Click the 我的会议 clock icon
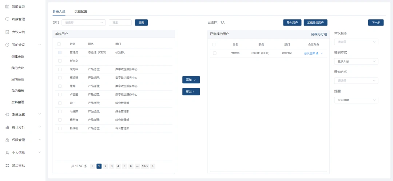 7,45
